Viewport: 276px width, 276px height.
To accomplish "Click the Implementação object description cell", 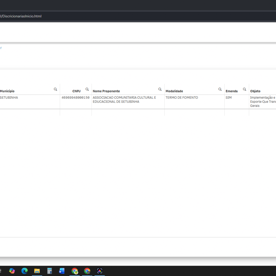I will pyautogui.click(x=263, y=101).
